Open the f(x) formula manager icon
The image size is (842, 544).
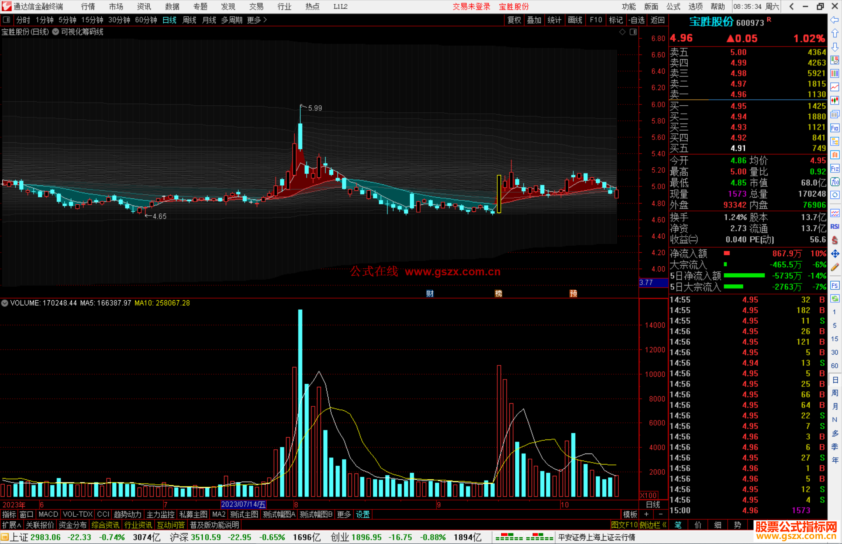[835, 182]
